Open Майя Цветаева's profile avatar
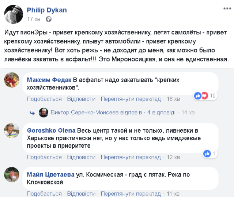234x197 pixels. pyautogui.click(x=12, y=175)
